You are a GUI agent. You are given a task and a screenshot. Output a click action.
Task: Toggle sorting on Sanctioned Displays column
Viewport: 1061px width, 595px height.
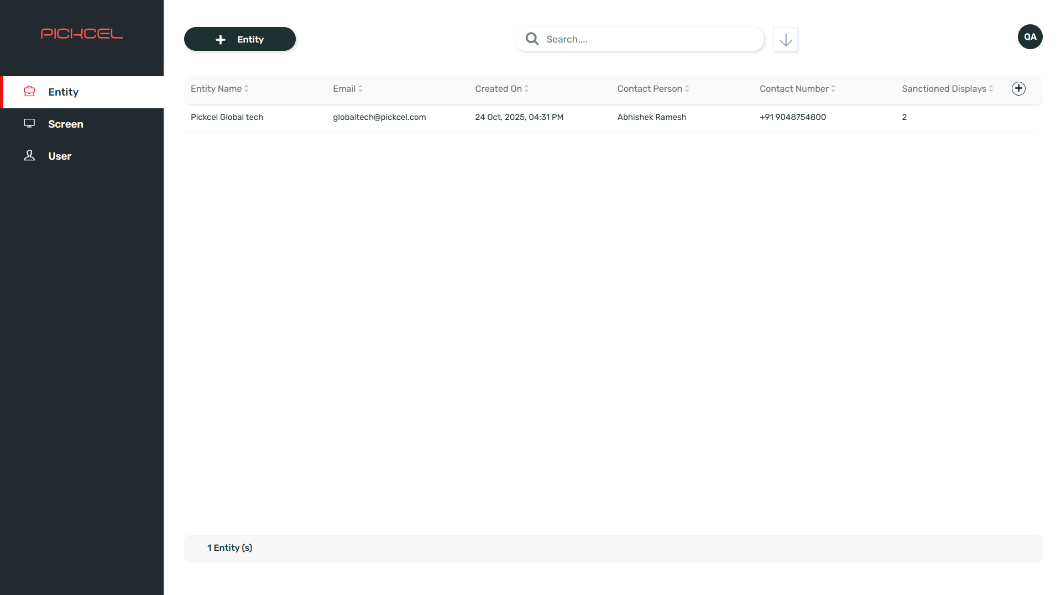pos(991,88)
